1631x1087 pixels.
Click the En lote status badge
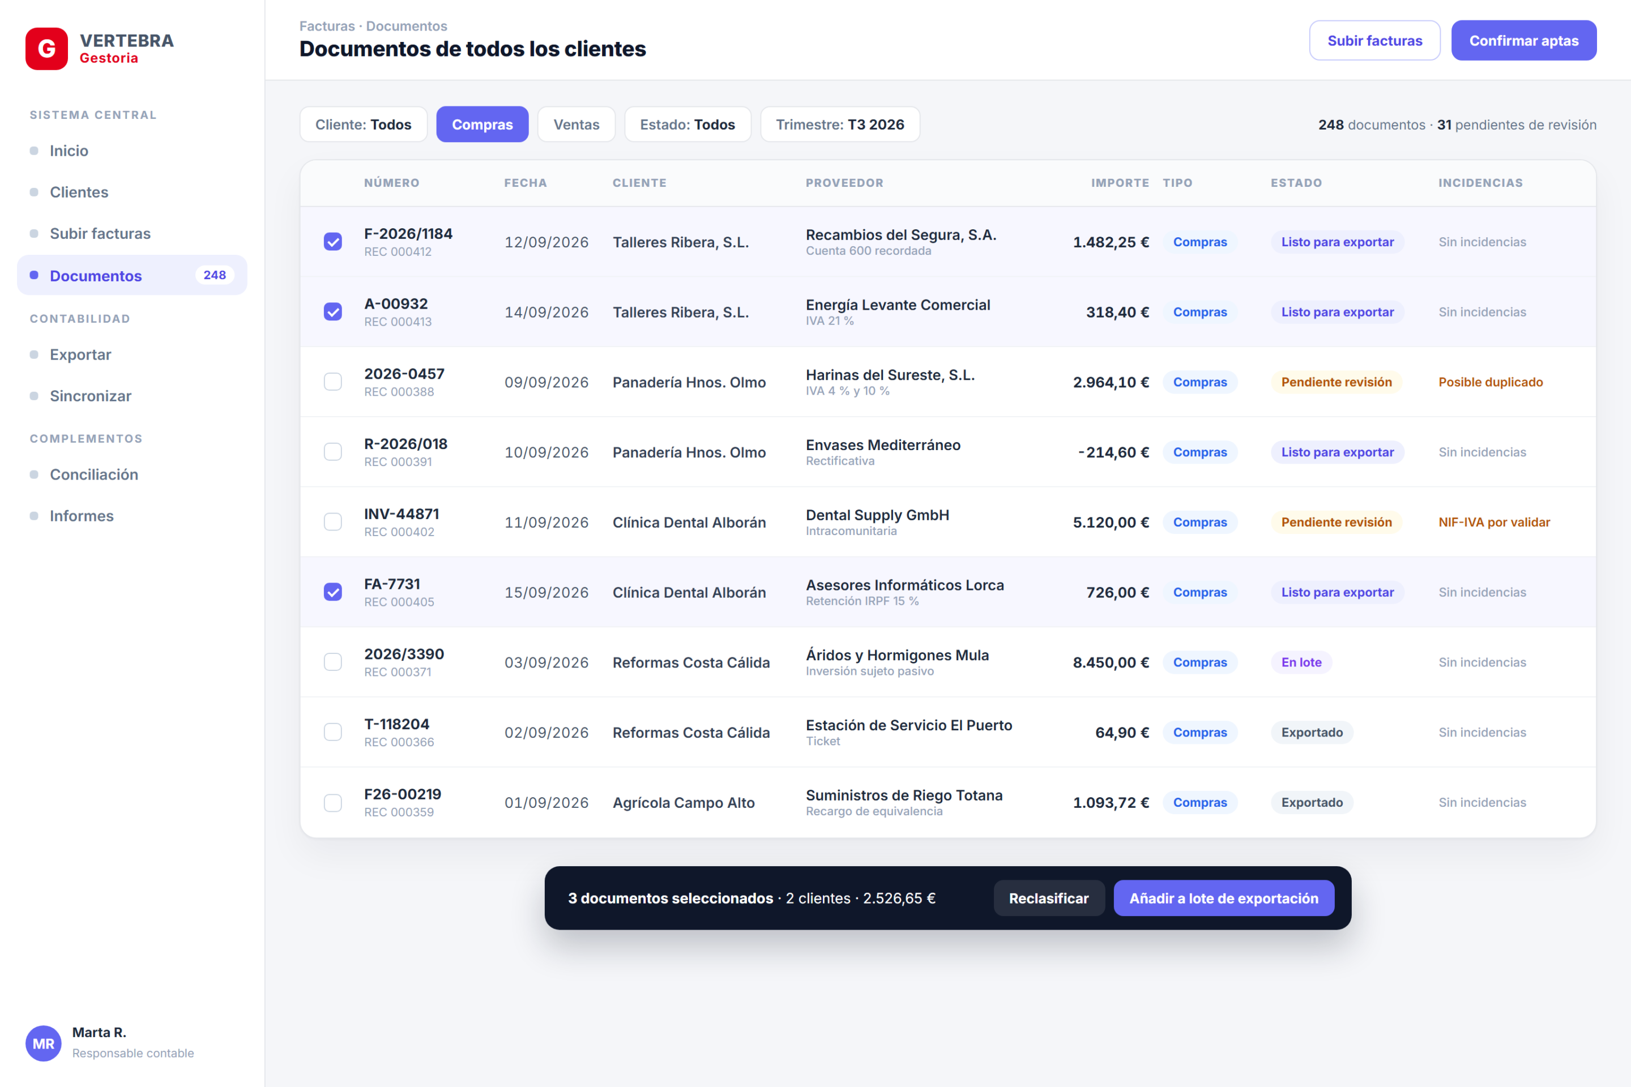[1301, 662]
